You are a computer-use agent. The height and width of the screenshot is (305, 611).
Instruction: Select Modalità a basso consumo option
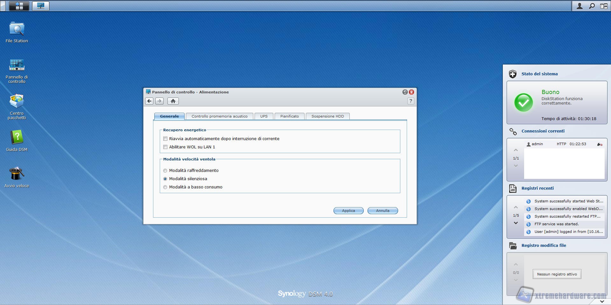[165, 187]
